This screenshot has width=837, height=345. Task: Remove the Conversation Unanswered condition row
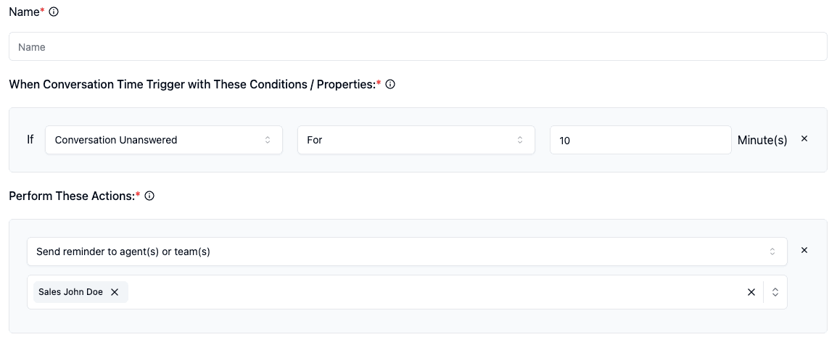tap(804, 138)
